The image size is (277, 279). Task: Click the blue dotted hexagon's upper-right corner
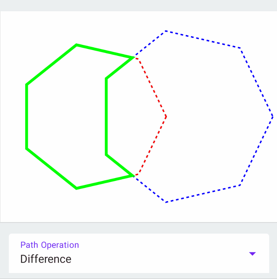[x=240, y=48]
